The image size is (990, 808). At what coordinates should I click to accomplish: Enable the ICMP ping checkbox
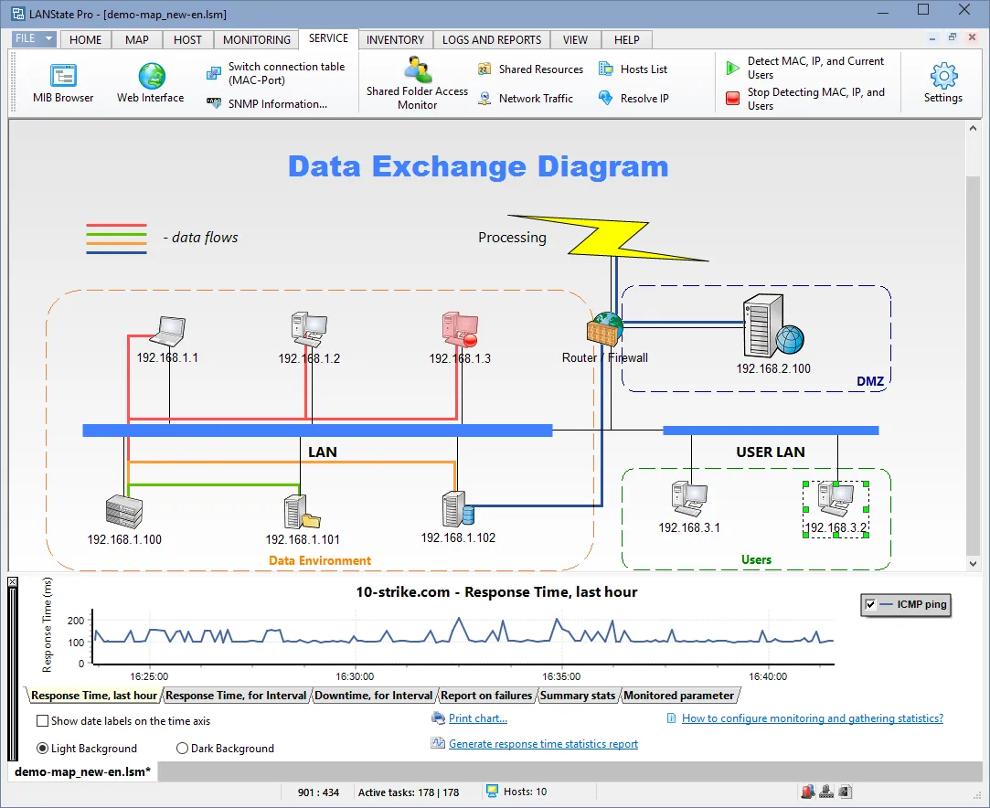pos(871,604)
